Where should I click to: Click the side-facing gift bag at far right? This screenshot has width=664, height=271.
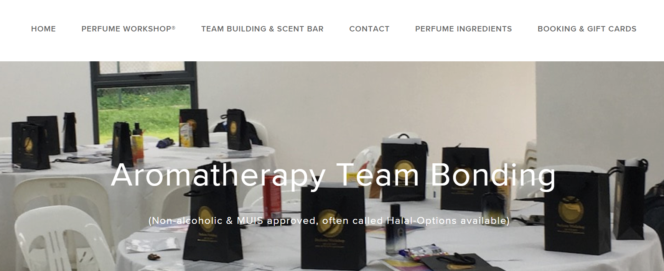click(629, 199)
